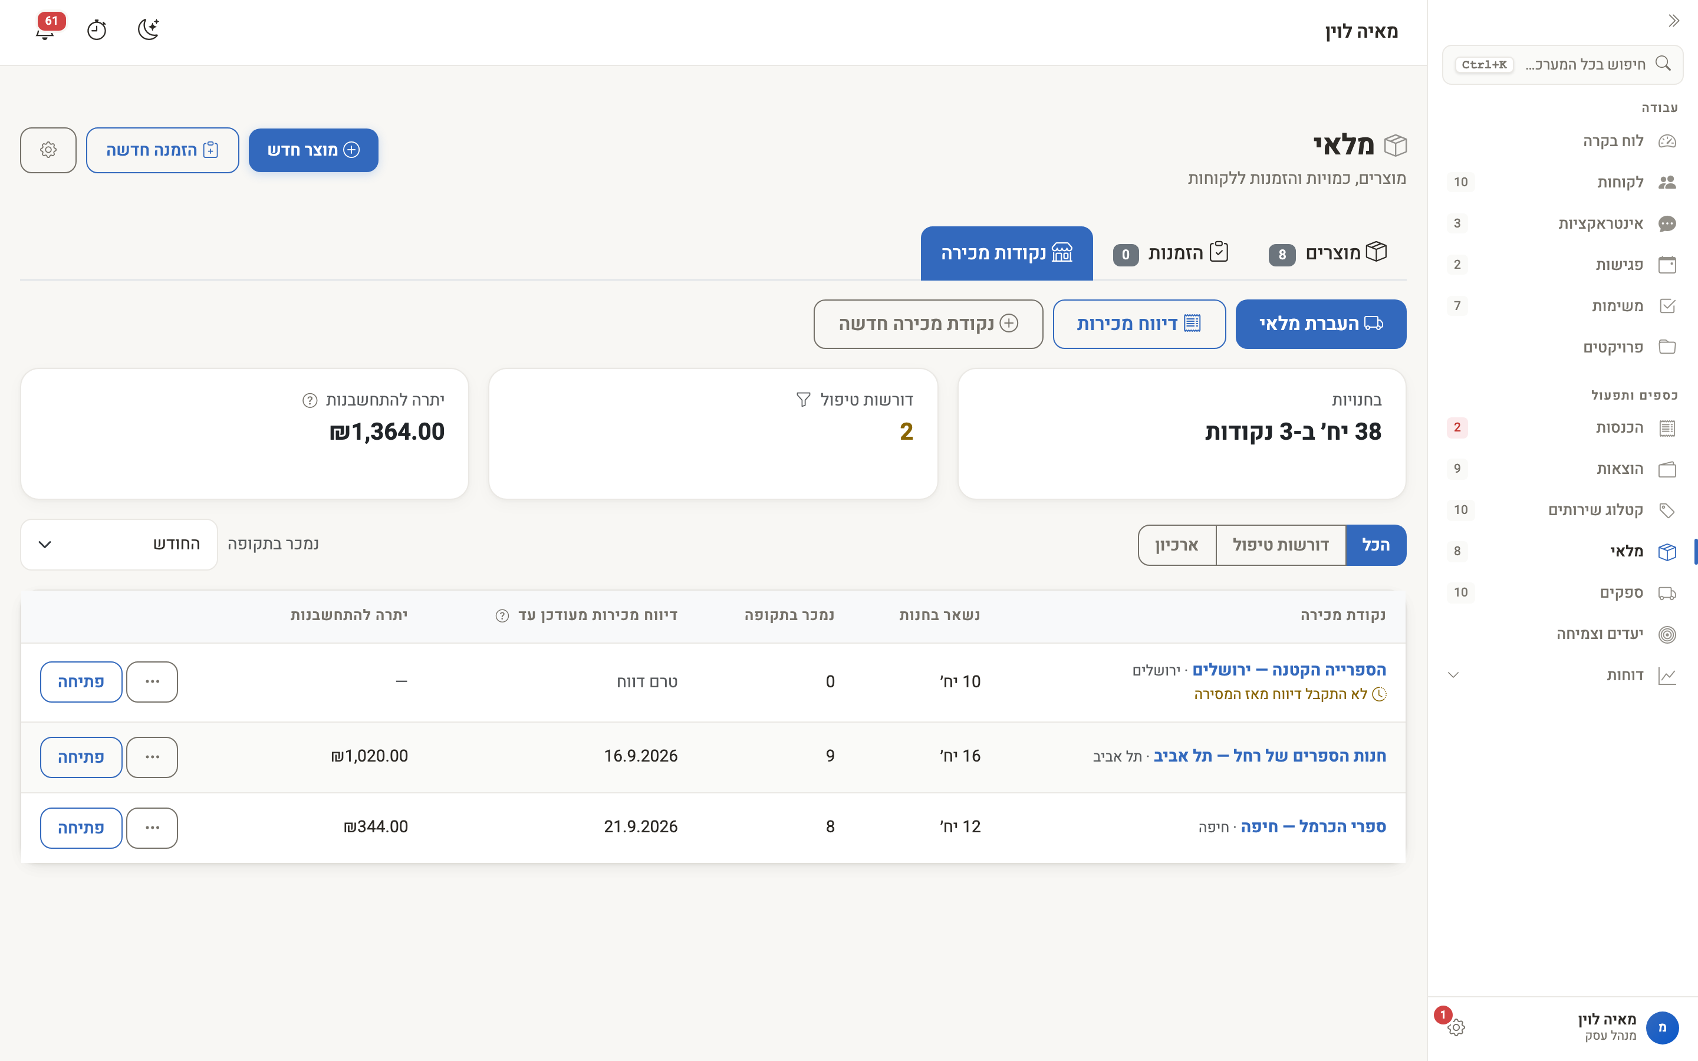Image resolution: width=1698 pixels, height=1061 pixels.
Task: Open משימות in sidebar
Action: pos(1562,306)
